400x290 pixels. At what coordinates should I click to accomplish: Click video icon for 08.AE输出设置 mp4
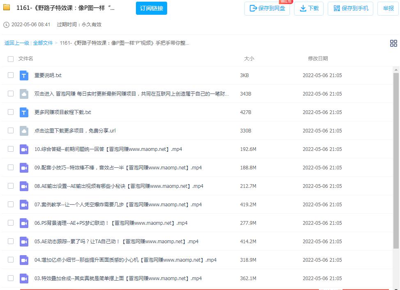[x=24, y=186]
